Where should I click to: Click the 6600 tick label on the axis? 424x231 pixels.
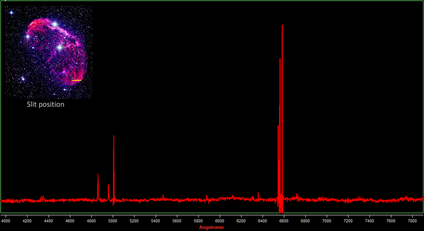pyautogui.click(x=284, y=220)
